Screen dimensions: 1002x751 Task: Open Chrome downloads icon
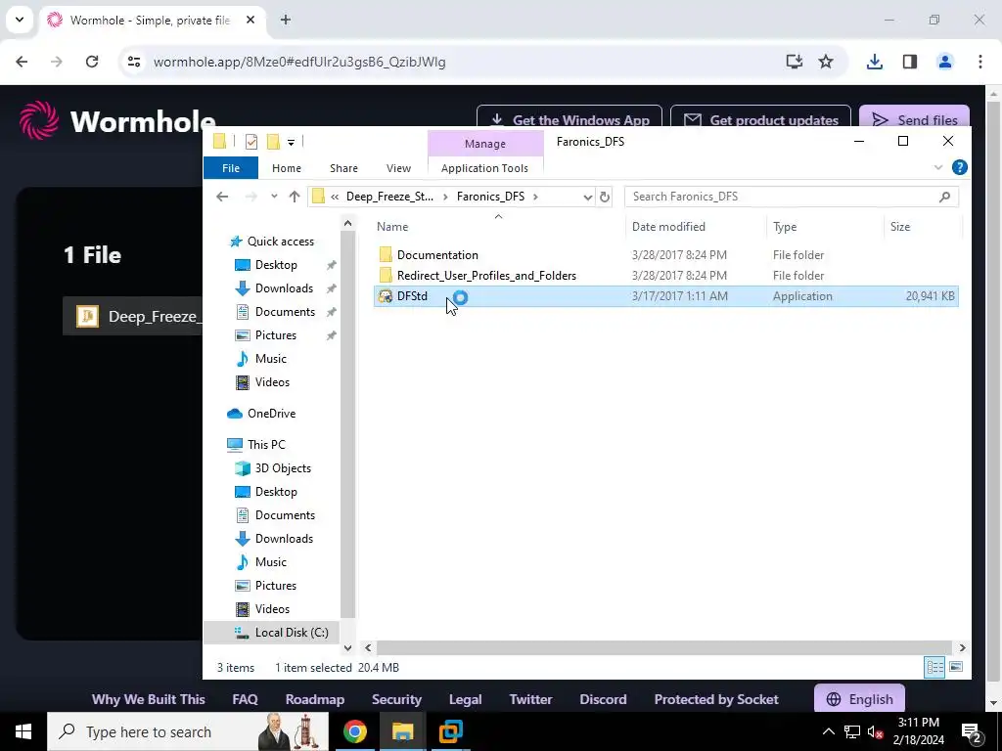pyautogui.click(x=874, y=62)
